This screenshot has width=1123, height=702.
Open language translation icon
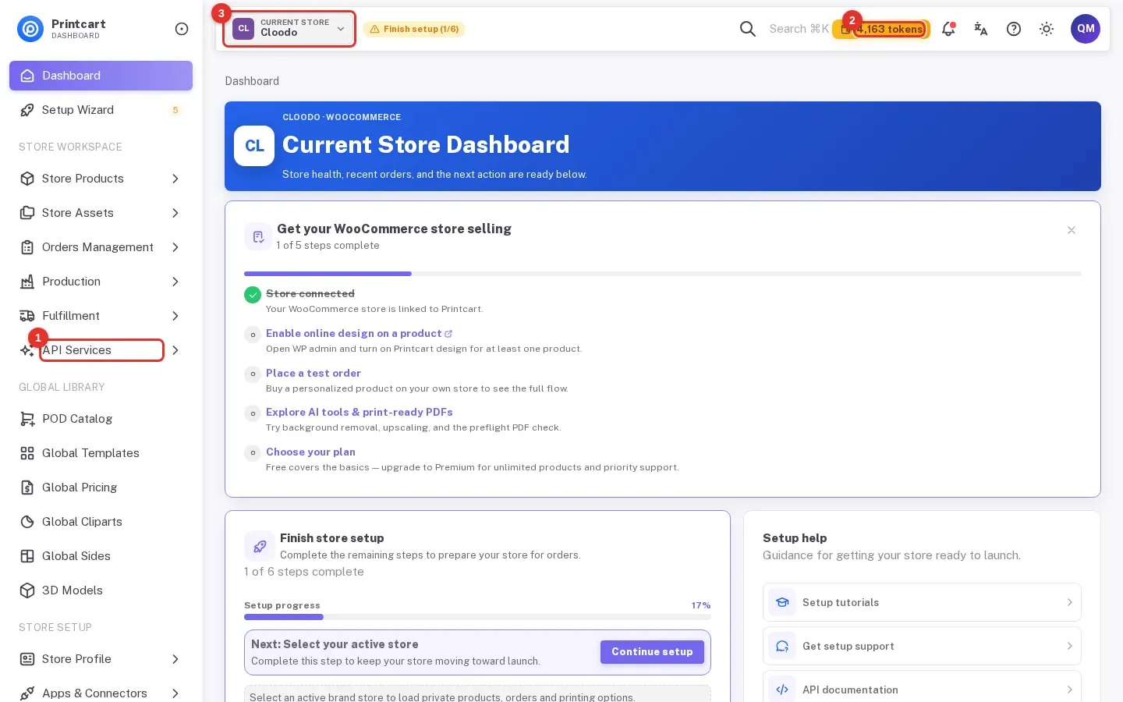coord(981,29)
